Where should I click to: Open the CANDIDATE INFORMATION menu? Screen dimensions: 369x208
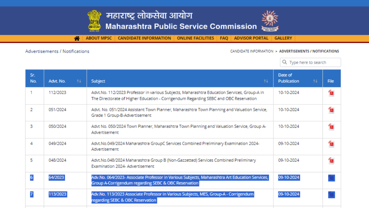[x=145, y=38]
